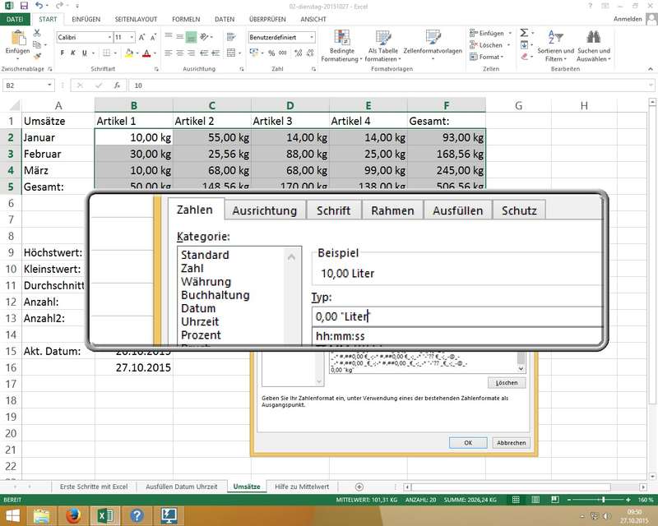
Task: Click the AutoSum sigma icon
Action: coord(523,33)
